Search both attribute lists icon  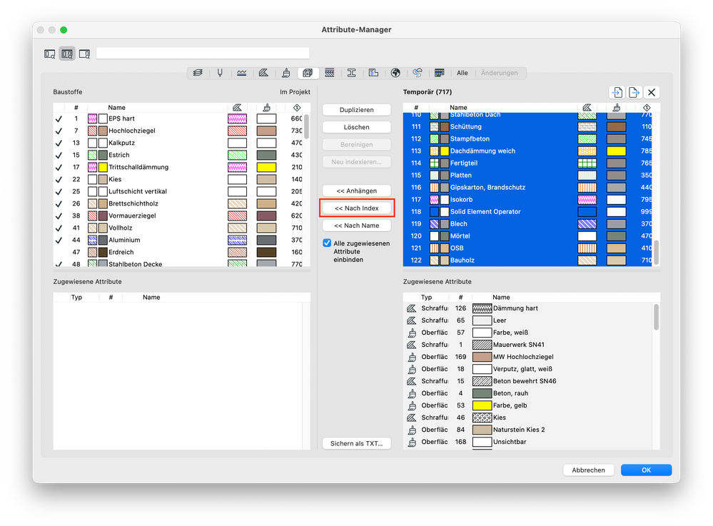coord(67,54)
